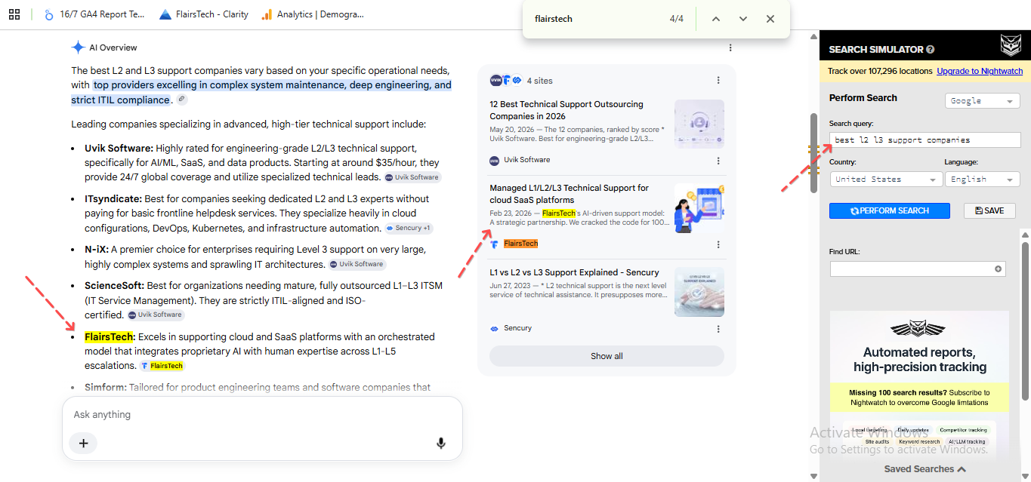Click the Search query field
Viewport: 1031px width, 482px height.
(x=925, y=140)
